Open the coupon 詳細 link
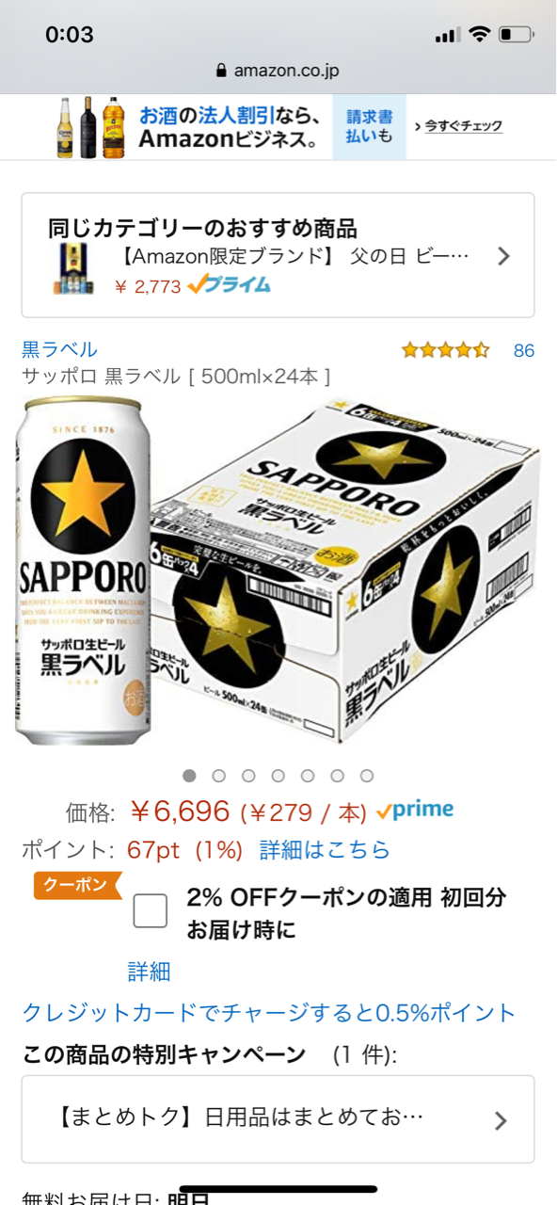This screenshot has height=1205, width=557. pos(150,971)
